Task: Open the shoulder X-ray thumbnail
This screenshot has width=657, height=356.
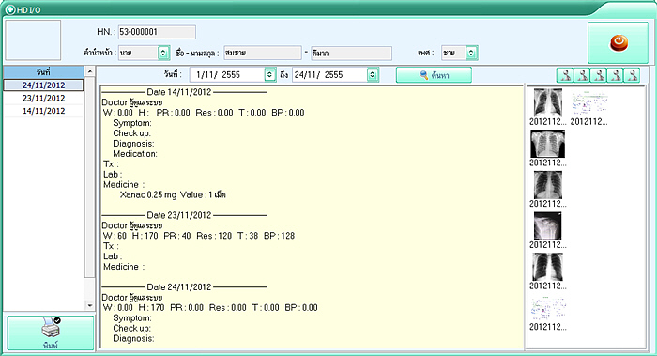Action: [547, 226]
